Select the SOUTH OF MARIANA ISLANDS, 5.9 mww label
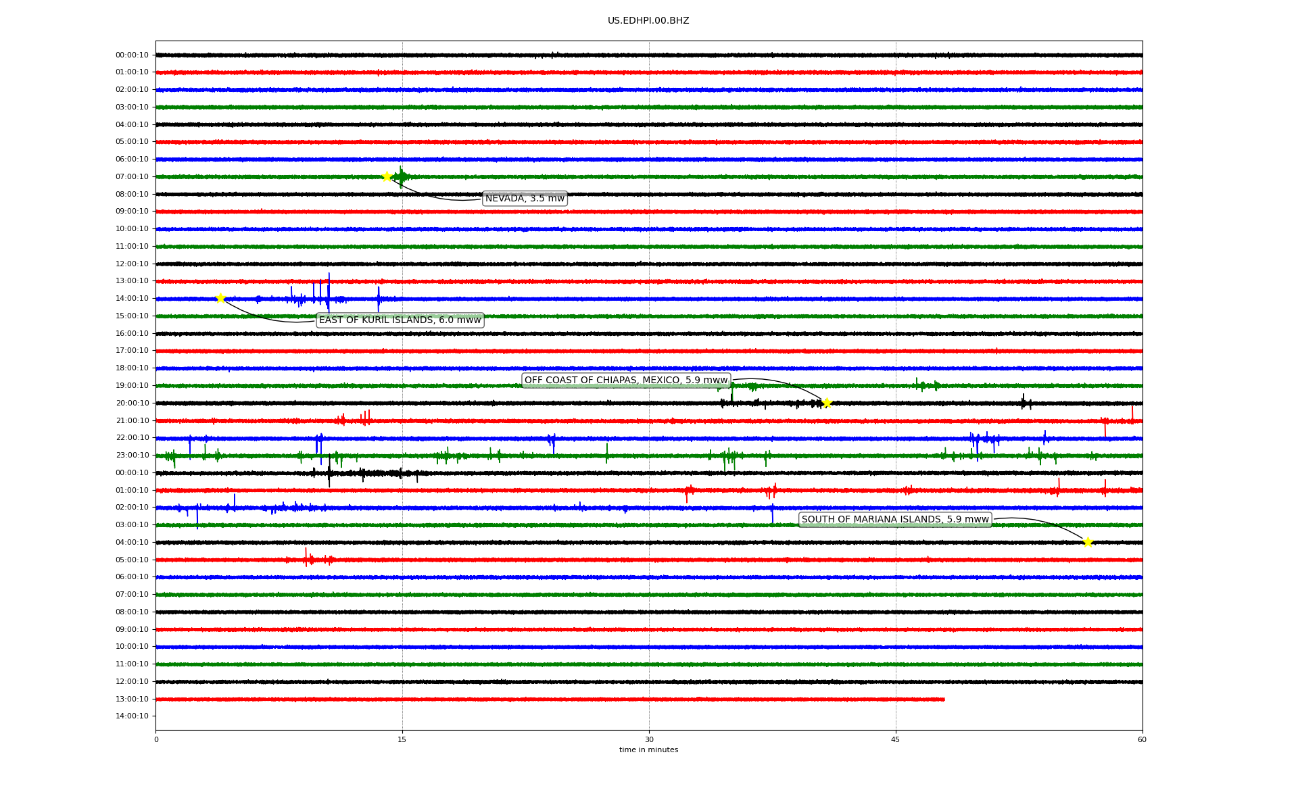The width and height of the screenshot is (1298, 811). click(x=895, y=520)
